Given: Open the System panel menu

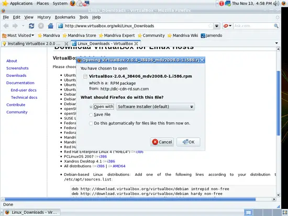Looking at the screenshot, I should point(60,3).
